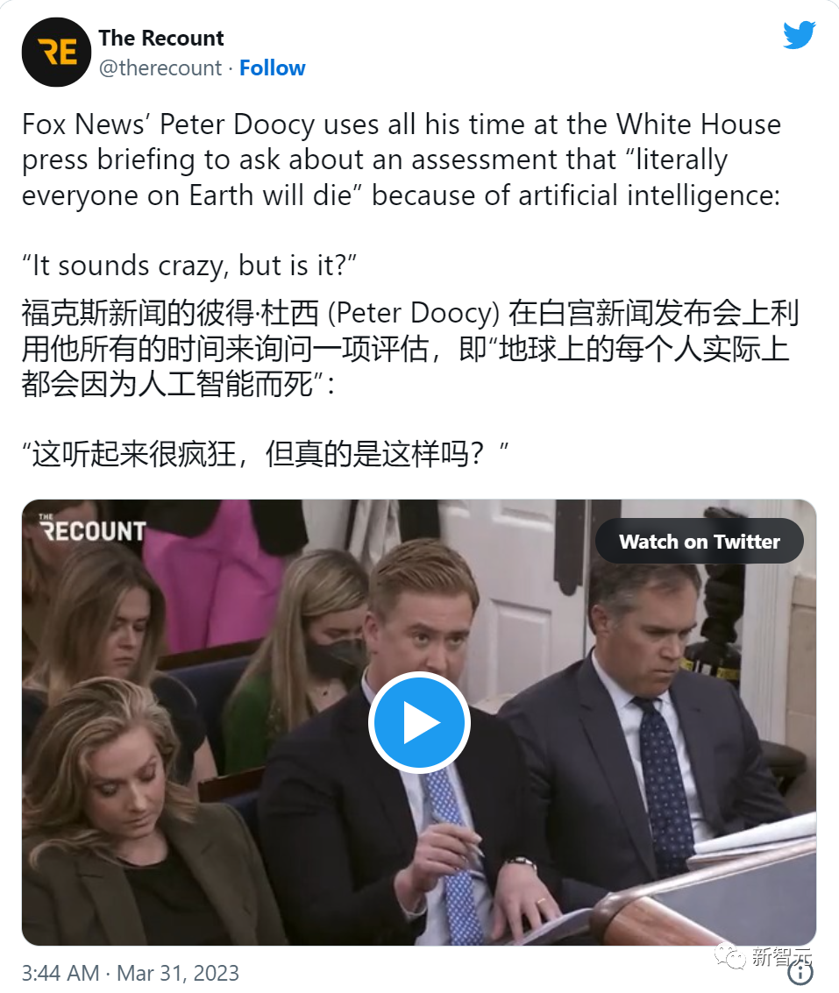The height and width of the screenshot is (993, 839).
Task: Click the info icon beside the date
Action: click(800, 974)
